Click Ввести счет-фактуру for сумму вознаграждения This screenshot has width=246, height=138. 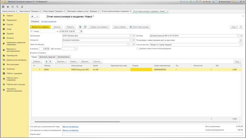(70, 130)
